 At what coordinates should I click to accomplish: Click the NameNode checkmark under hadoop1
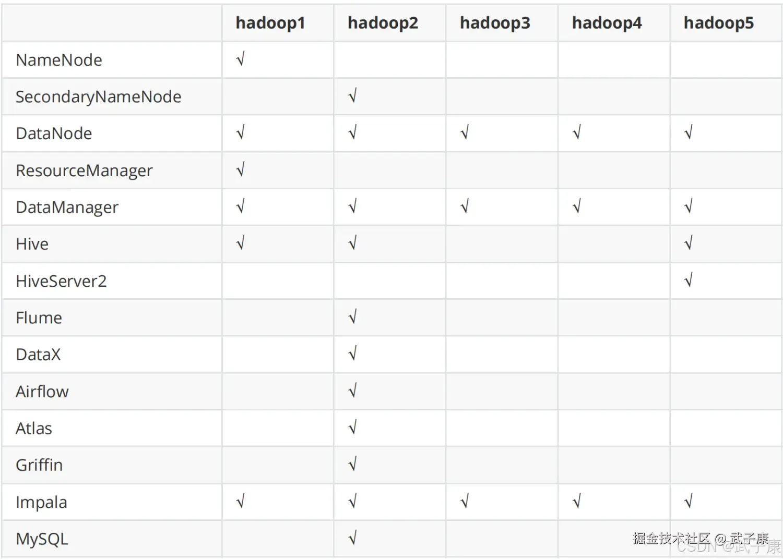click(241, 59)
